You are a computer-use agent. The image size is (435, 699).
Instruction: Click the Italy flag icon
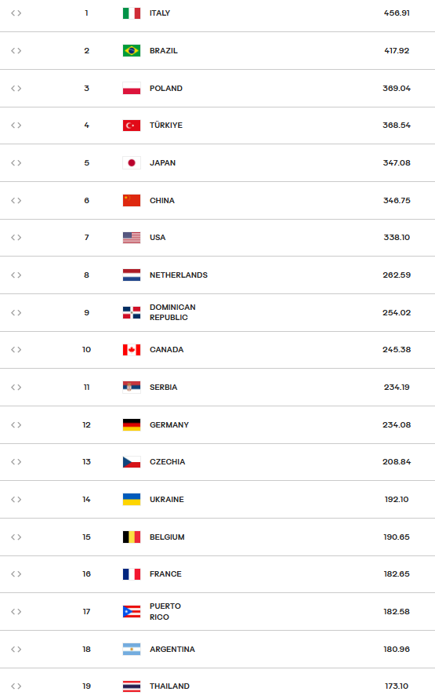(132, 13)
